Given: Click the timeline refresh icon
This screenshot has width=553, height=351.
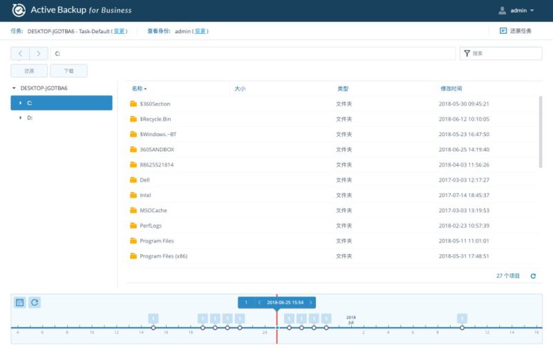Looking at the screenshot, I should pos(35,303).
